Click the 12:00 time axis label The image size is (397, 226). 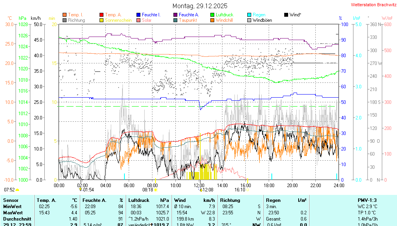[199, 185]
